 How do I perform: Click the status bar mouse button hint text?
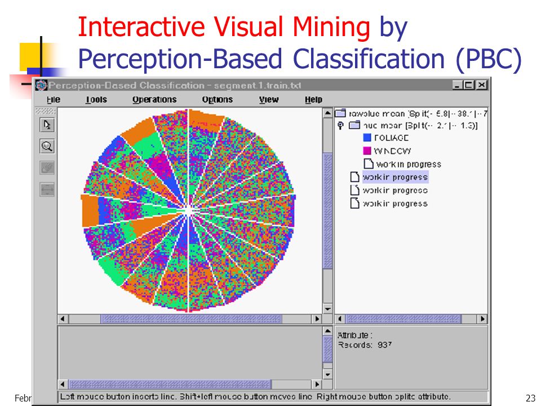(255, 396)
